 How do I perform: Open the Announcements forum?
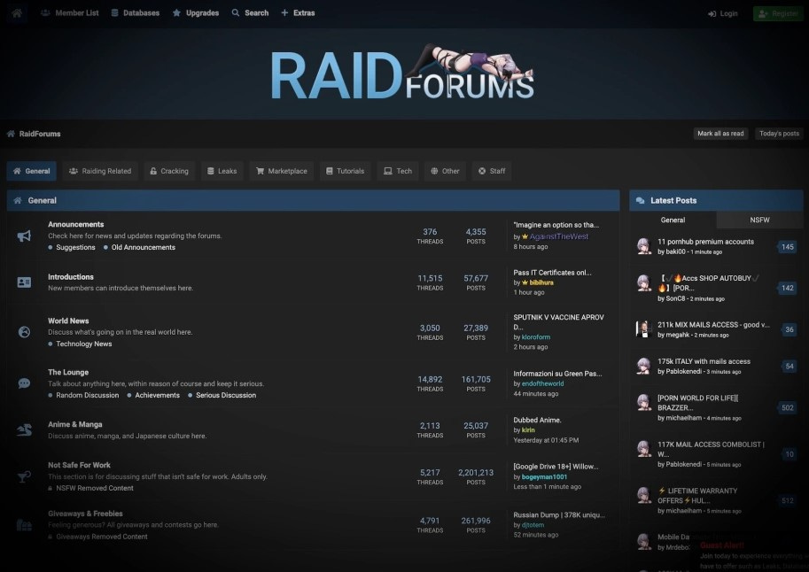click(76, 224)
